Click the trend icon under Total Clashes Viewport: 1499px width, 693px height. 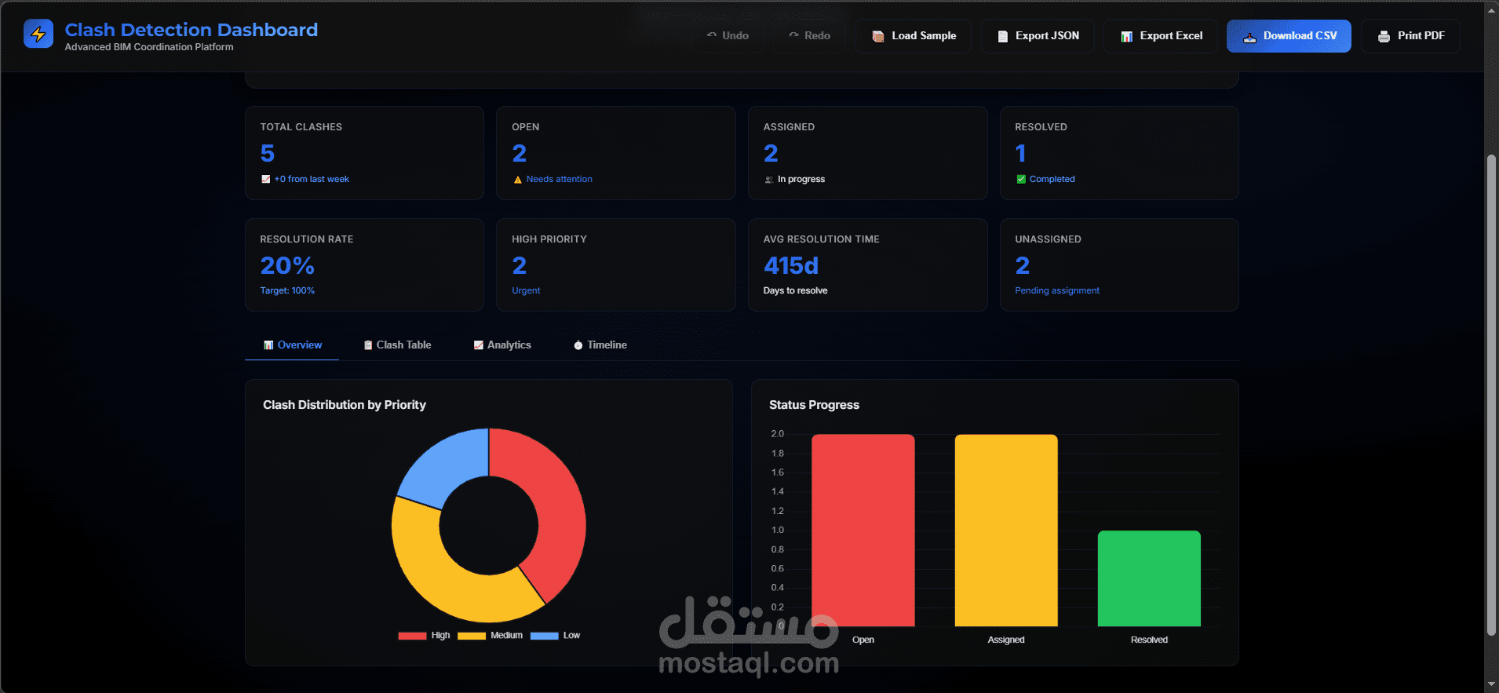coord(266,179)
